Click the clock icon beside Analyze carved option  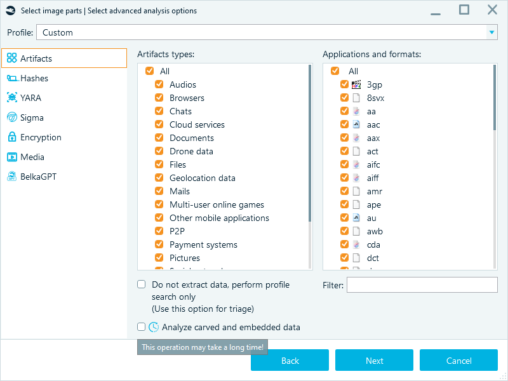[154, 327]
